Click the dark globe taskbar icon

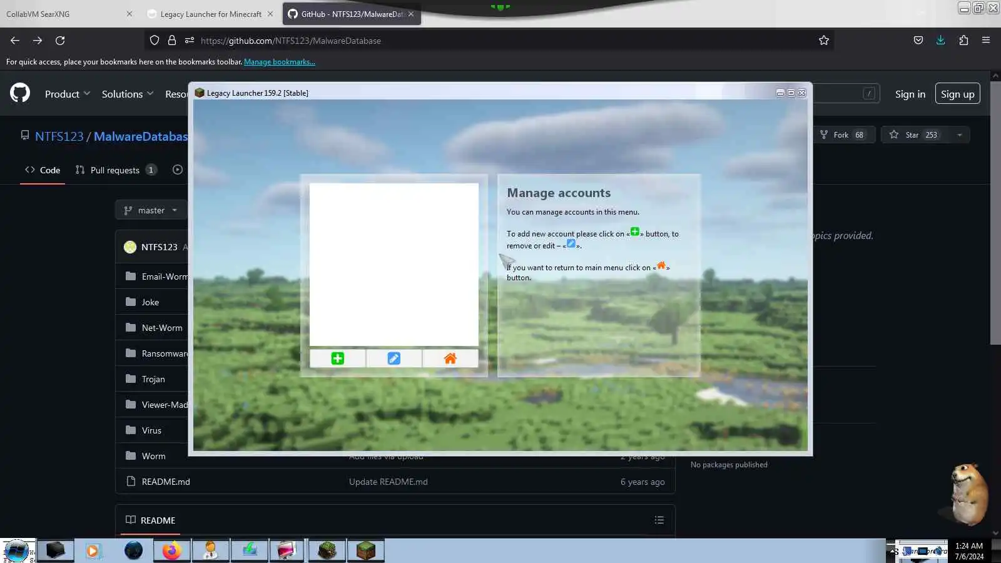pos(133,550)
